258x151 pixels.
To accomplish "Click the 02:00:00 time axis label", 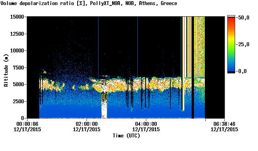I will [x=87, y=124].
